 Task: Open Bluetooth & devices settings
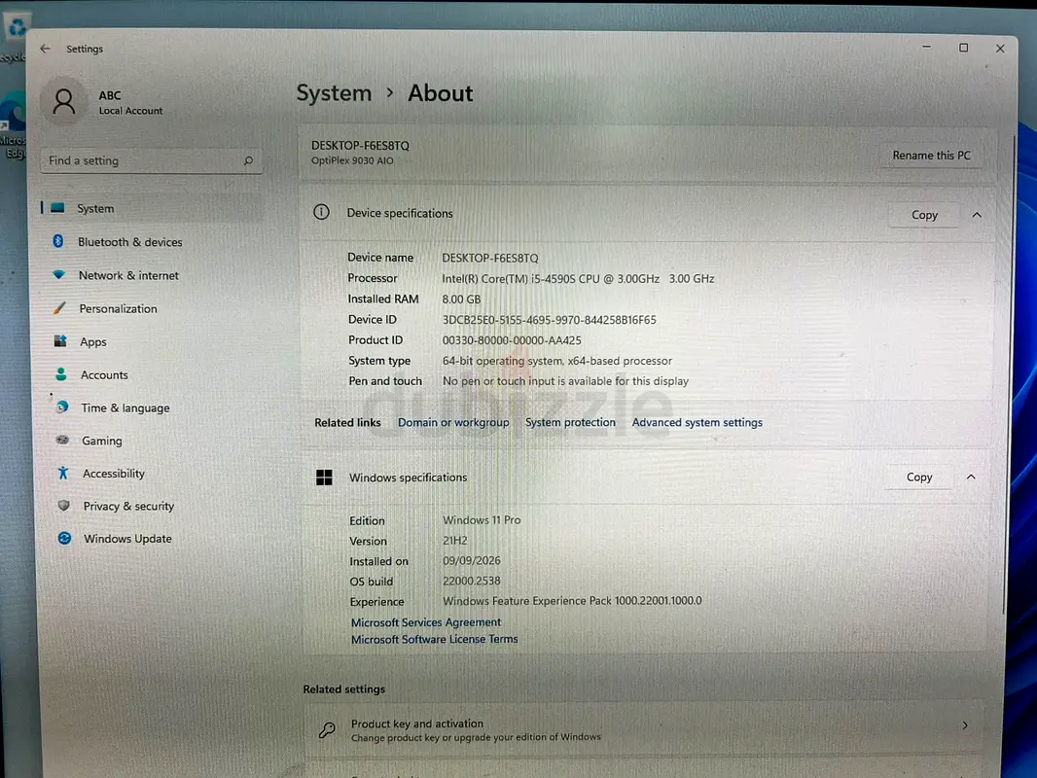coord(130,242)
